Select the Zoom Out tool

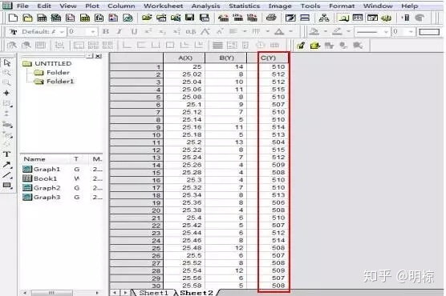tap(7, 82)
